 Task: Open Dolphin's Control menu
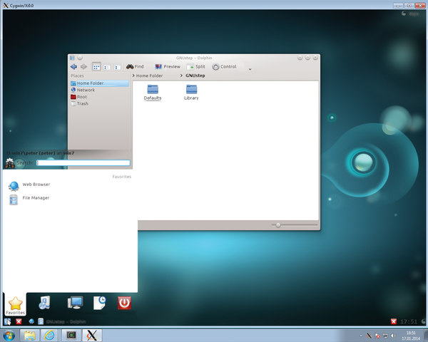click(x=225, y=66)
